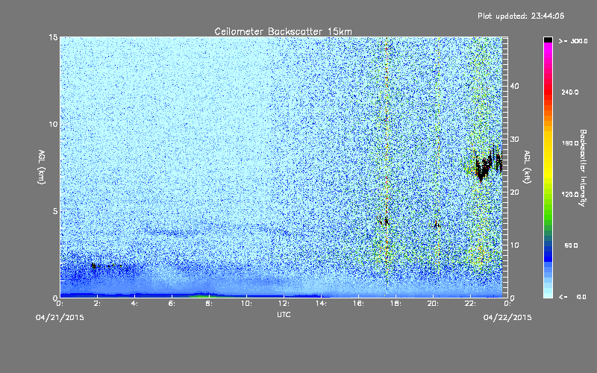The image size is (597, 373).
Task: Select the 'Backscatter Intensity' colorbar label
Action: [x=583, y=168]
